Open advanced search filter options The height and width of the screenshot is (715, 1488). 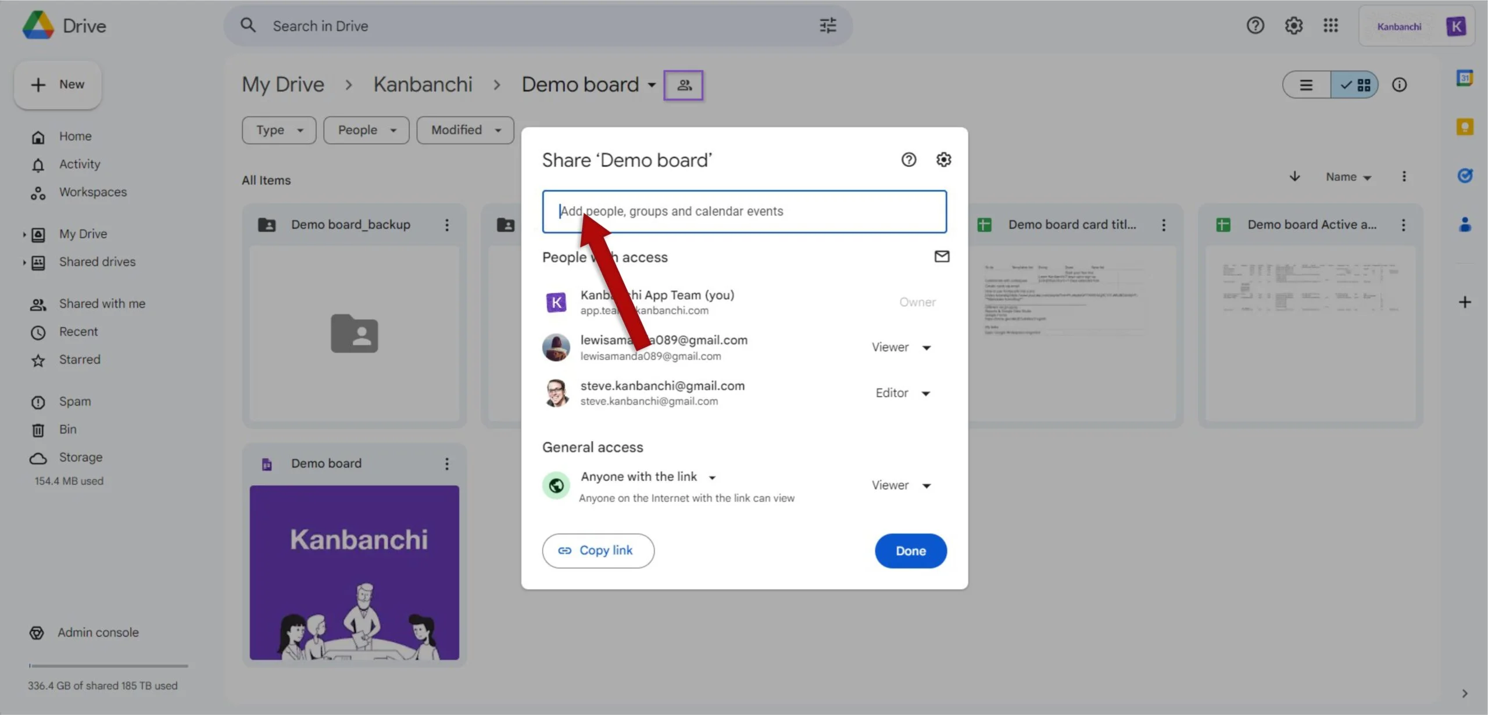click(x=828, y=26)
